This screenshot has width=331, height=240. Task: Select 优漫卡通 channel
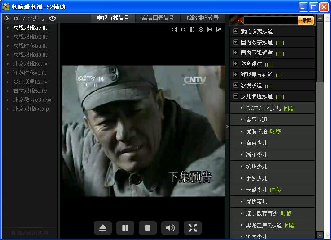(256, 131)
